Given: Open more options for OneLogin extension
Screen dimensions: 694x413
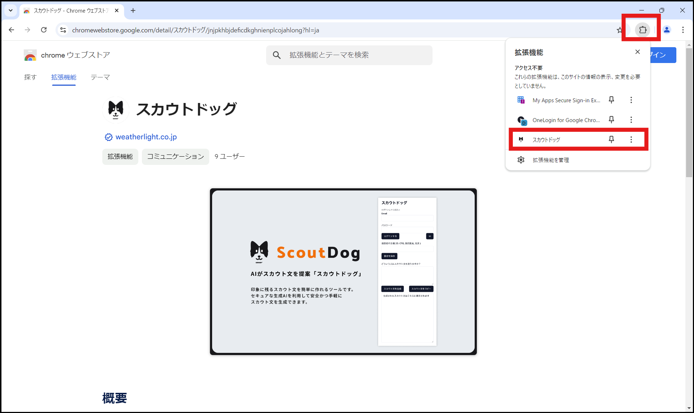Looking at the screenshot, I should pyautogui.click(x=631, y=120).
